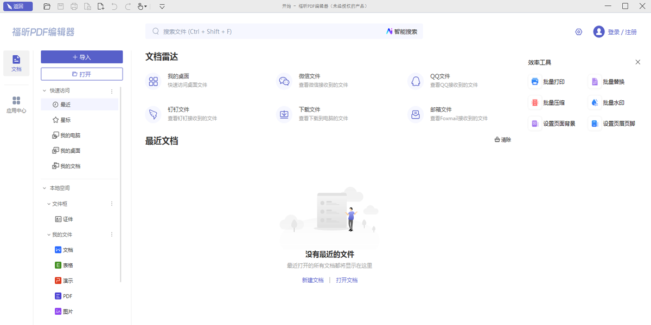651x325 pixels.
Task: Click the 导入 import button
Action: coord(81,57)
